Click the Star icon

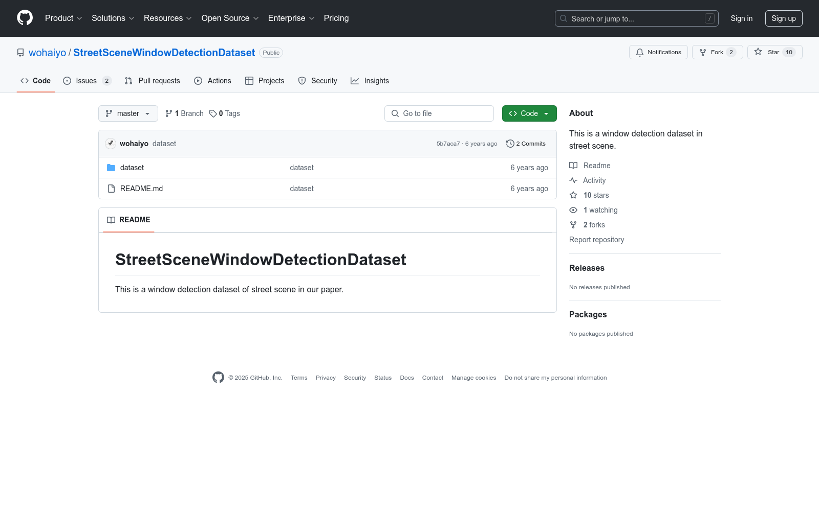[x=758, y=52]
